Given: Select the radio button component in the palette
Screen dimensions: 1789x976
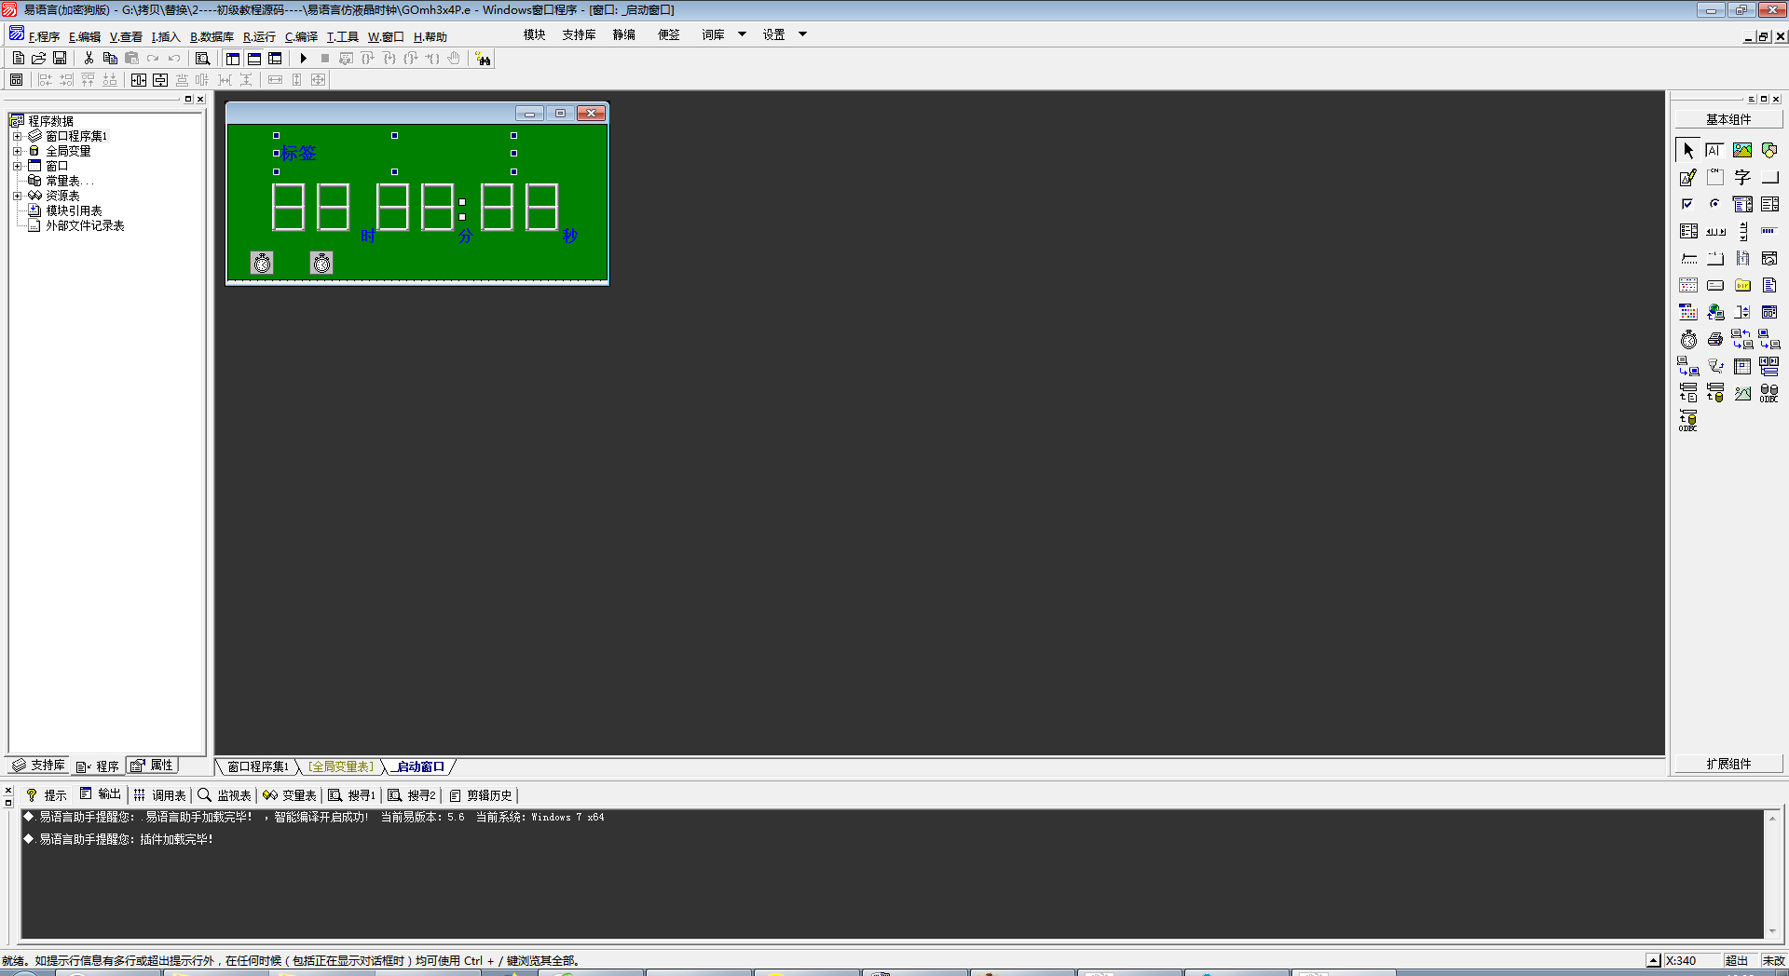Looking at the screenshot, I should coord(1714,204).
